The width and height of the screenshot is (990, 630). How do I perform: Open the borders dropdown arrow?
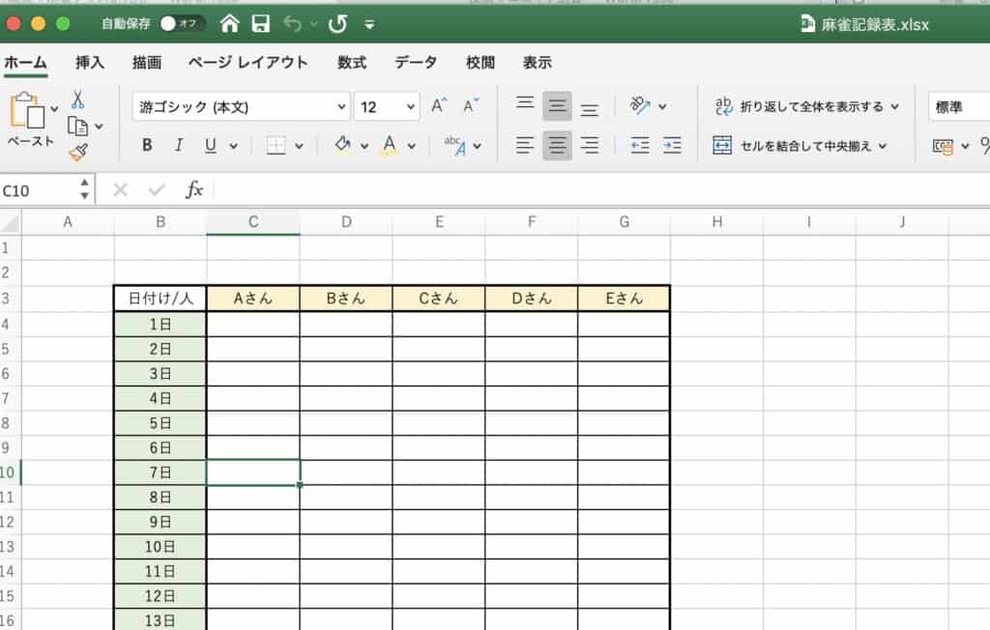(300, 146)
